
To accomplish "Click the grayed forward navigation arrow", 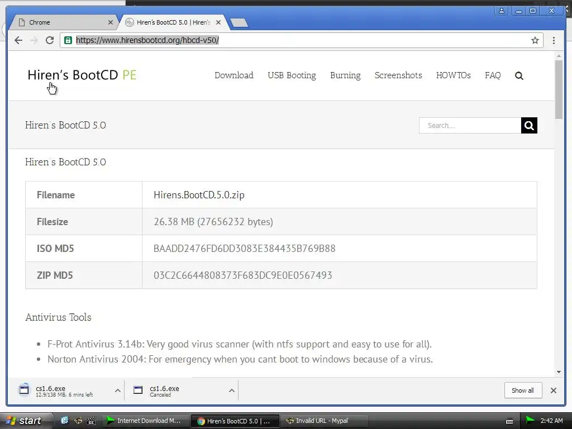I will click(x=34, y=40).
